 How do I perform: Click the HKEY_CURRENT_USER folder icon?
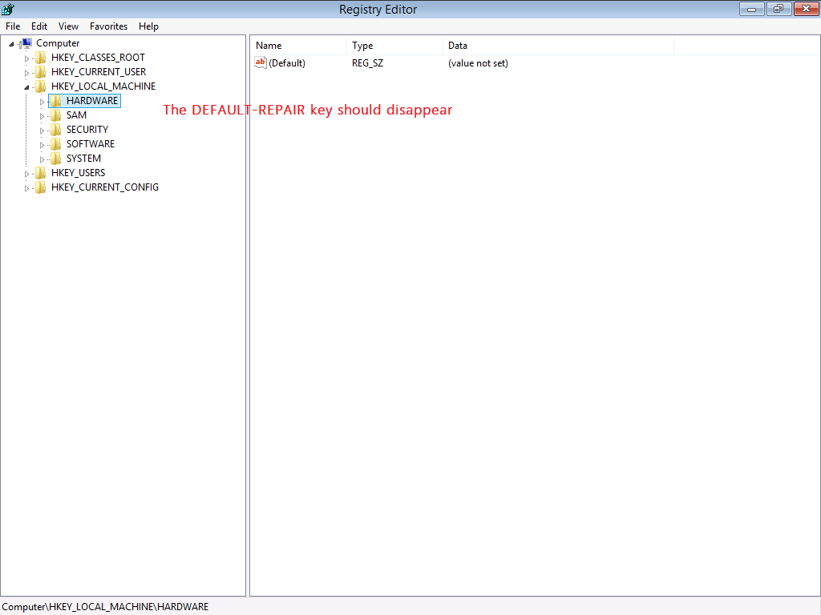(x=40, y=72)
